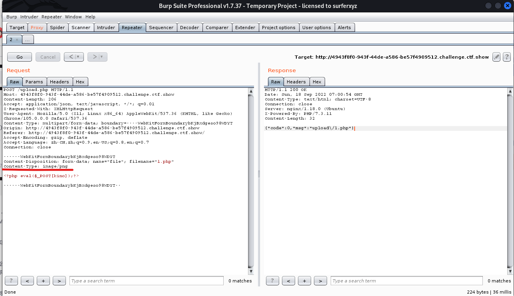This screenshot has height=296, width=514.
Task: Open the Repeater menu in menu bar
Action: click(x=52, y=17)
